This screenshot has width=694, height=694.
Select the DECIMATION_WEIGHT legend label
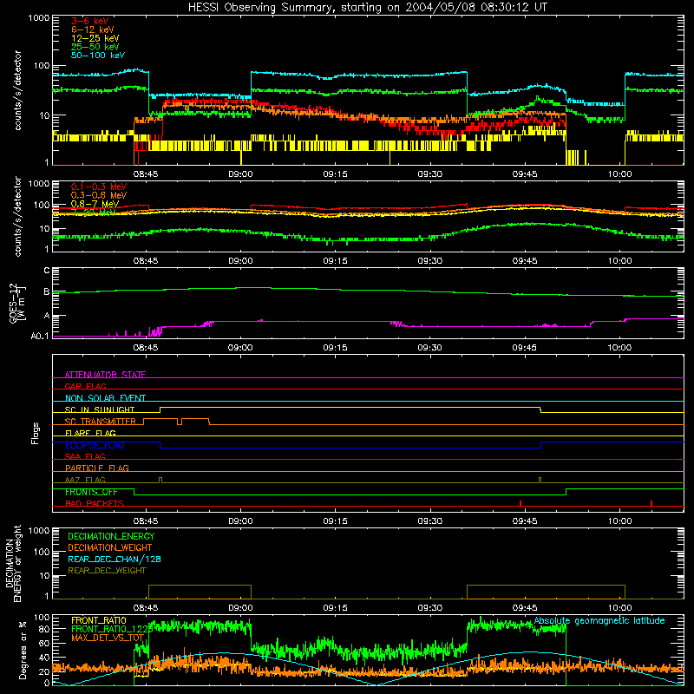[110, 547]
